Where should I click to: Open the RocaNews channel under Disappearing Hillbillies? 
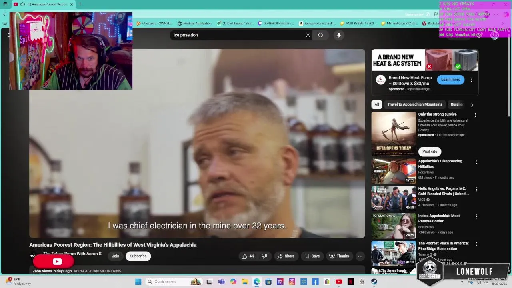(x=426, y=172)
